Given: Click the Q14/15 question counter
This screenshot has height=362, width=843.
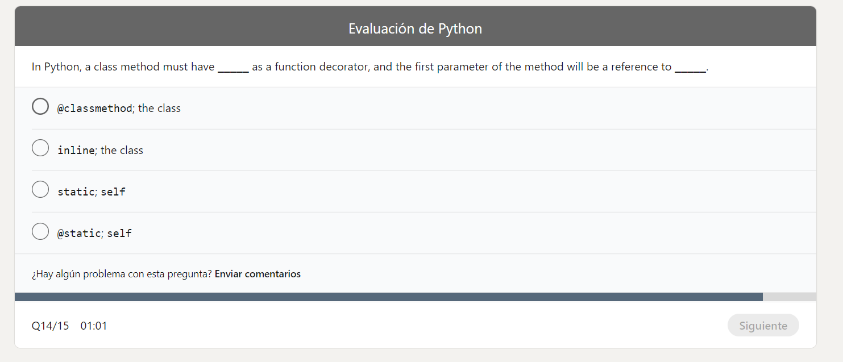Looking at the screenshot, I should (x=49, y=325).
